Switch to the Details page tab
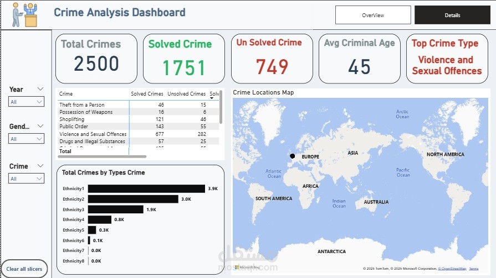The width and height of the screenshot is (496, 278). pos(452,15)
